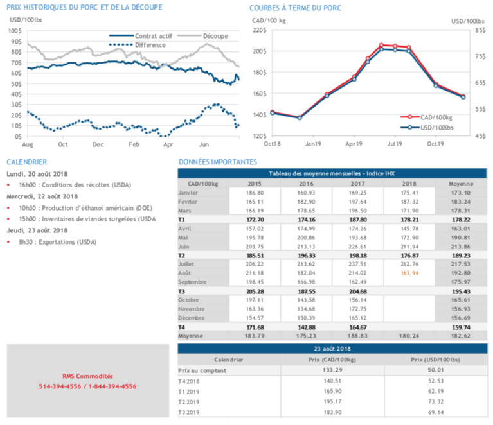Click the RMS Commodités phone number
Screen dimensions: 493x425
click(87, 386)
